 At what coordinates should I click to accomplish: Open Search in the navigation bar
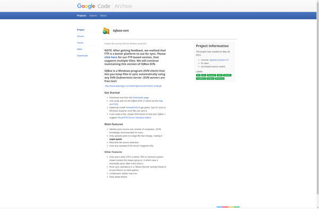(93, 15)
